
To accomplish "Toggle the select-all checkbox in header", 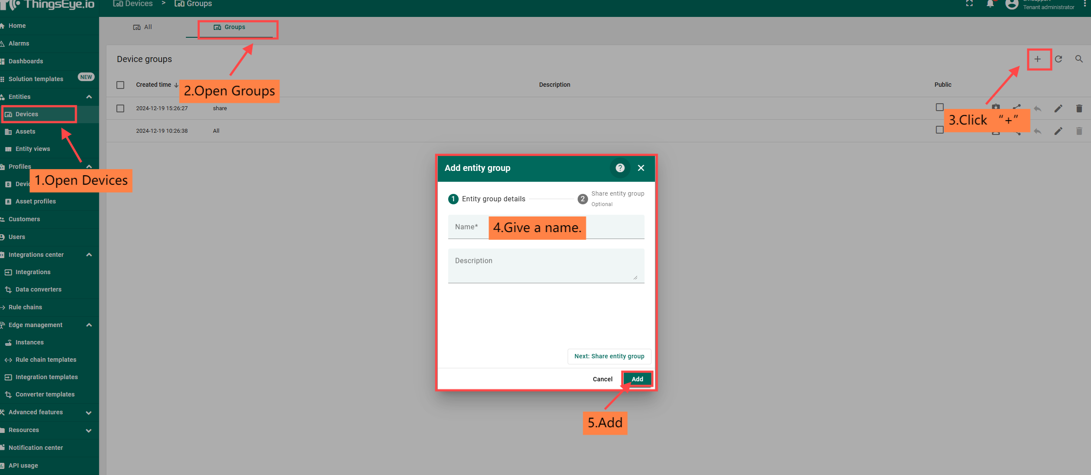I will pyautogui.click(x=120, y=85).
